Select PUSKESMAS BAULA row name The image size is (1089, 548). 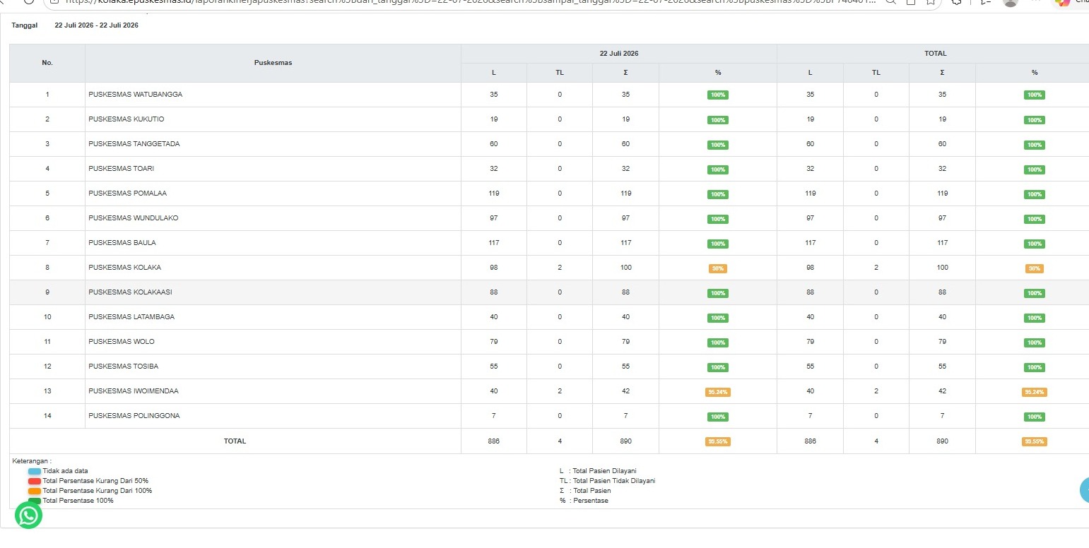click(122, 243)
